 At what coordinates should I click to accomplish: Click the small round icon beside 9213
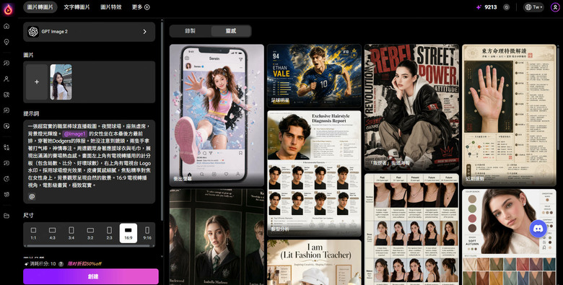[x=506, y=7]
